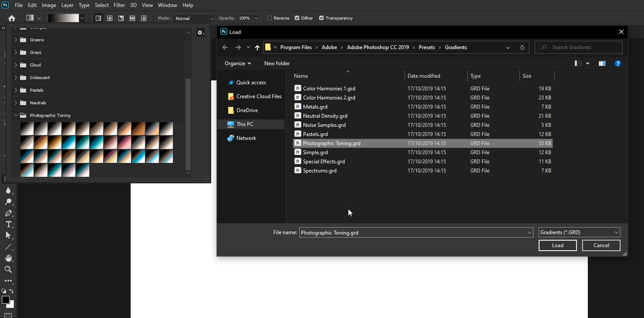
Task: Select the Pen tool
Action: point(8,213)
